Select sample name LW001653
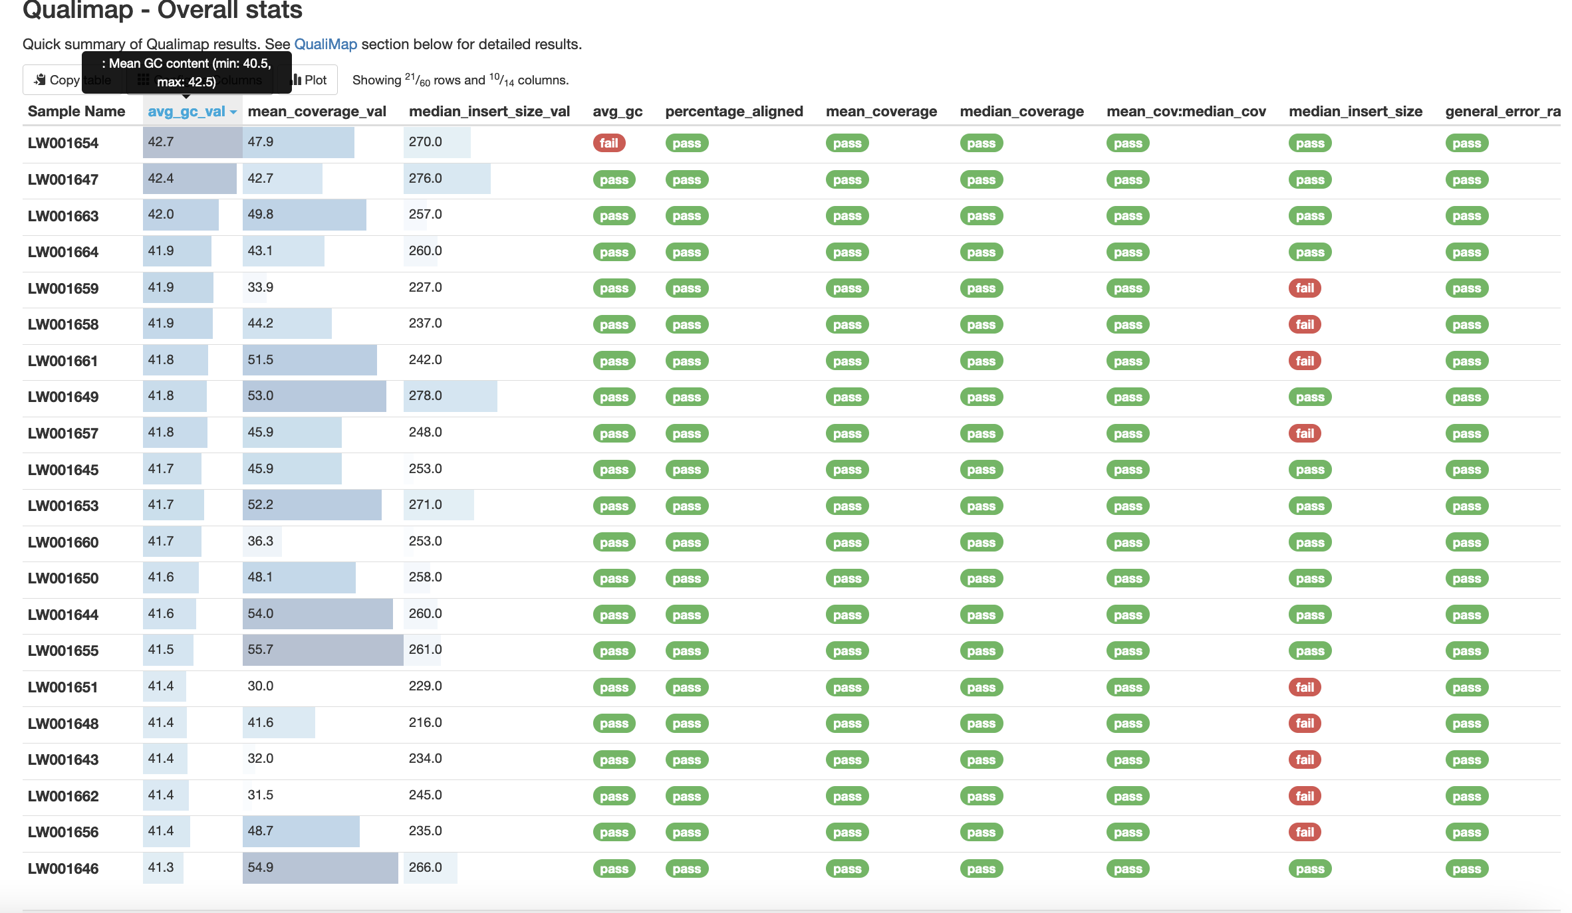Screen dimensions: 1572x913 (x=63, y=506)
